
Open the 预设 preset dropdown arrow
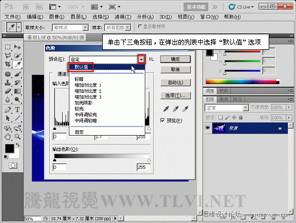141,60
